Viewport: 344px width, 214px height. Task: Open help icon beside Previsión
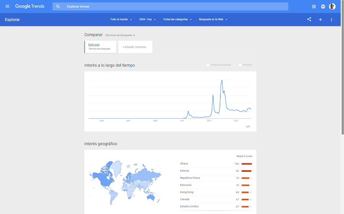click(x=255, y=65)
